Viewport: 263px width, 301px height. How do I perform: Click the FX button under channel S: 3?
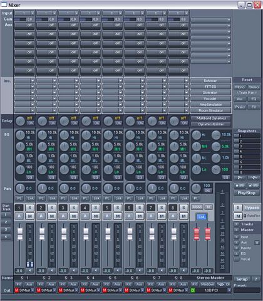coord(63,284)
